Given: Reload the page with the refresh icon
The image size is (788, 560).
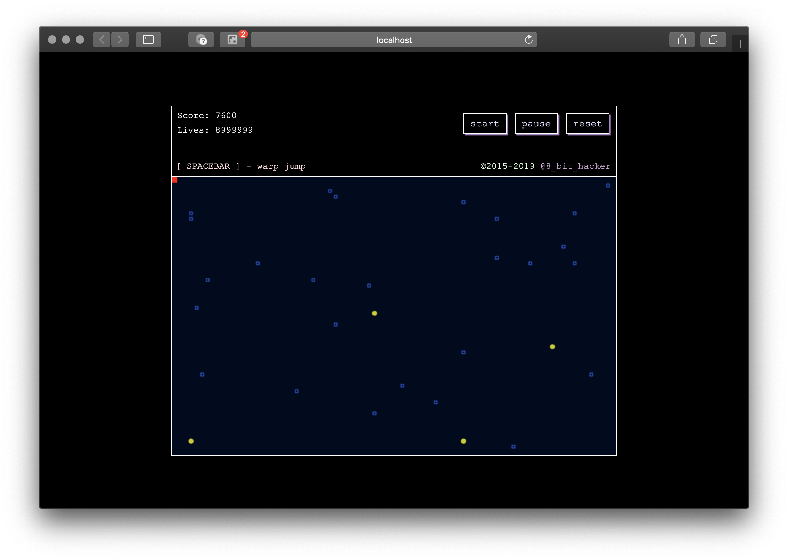Looking at the screenshot, I should click(528, 40).
